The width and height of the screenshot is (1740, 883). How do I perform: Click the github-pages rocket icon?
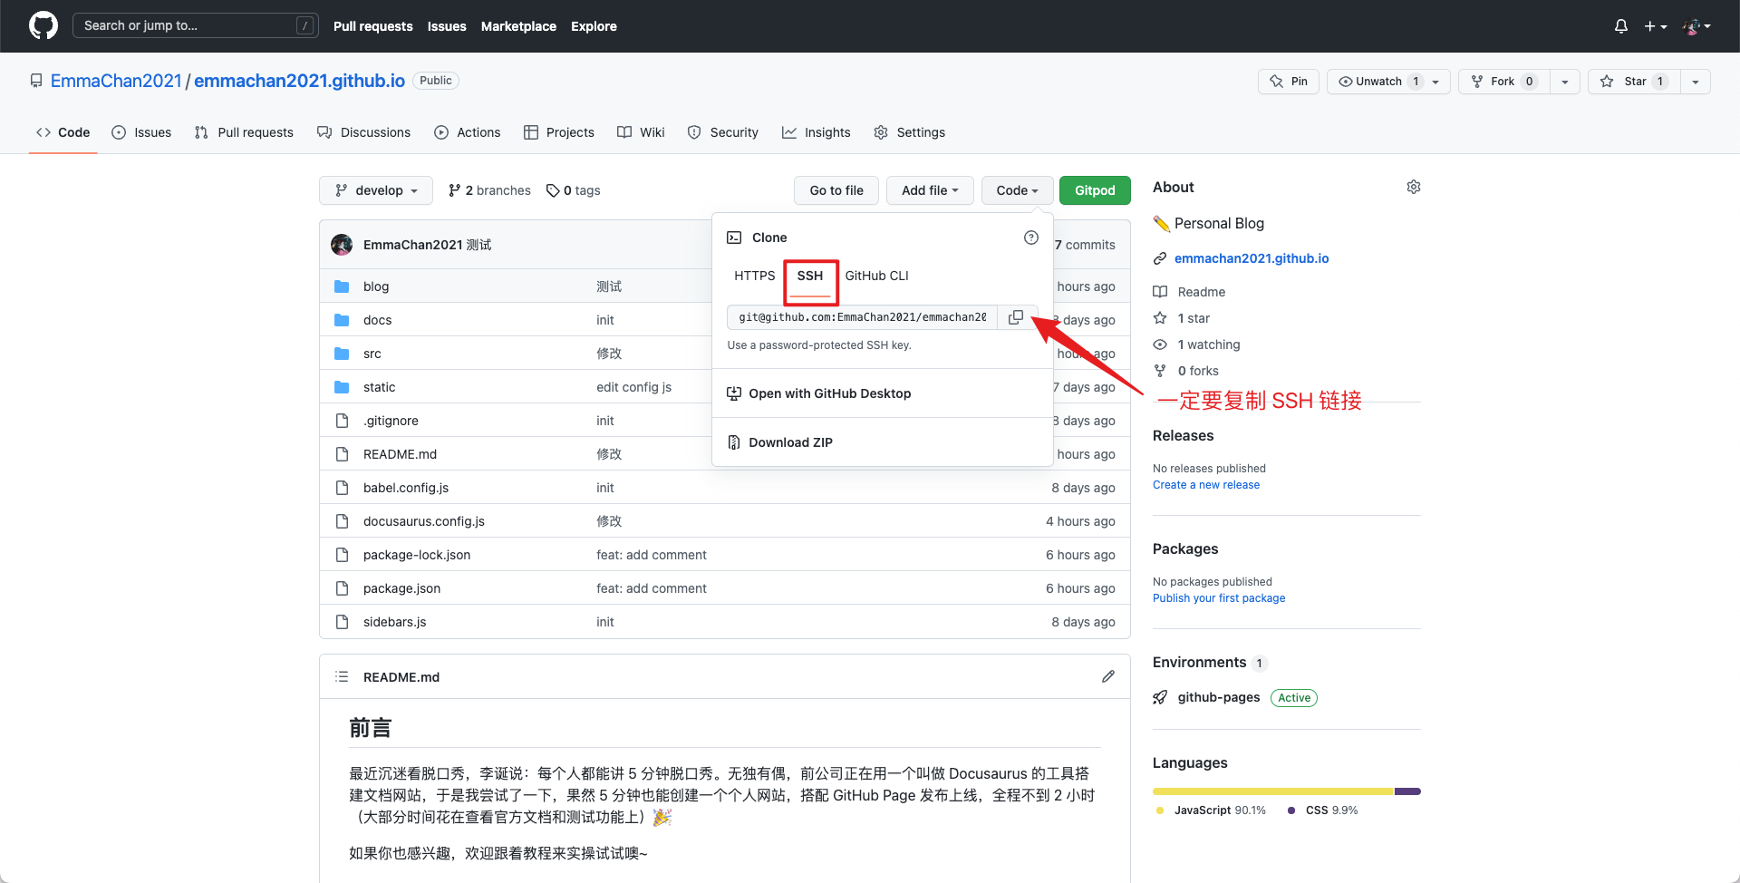pos(1160,697)
